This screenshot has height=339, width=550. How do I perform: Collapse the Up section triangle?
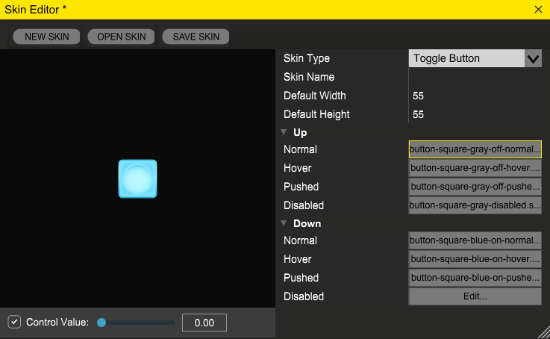pos(284,132)
